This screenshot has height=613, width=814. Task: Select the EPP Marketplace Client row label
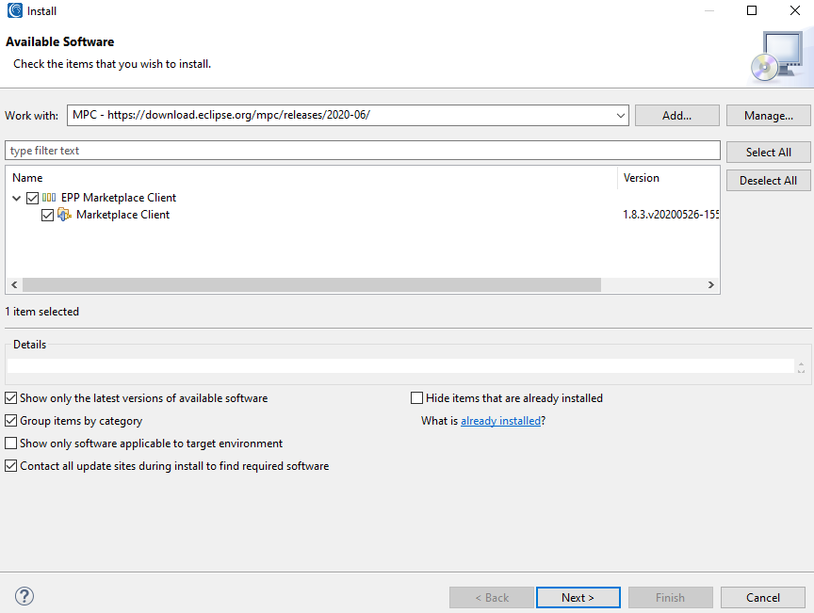point(119,197)
